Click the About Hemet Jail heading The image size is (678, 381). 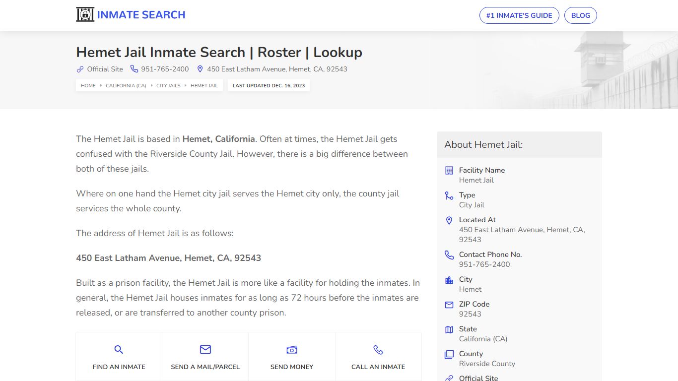(x=483, y=144)
